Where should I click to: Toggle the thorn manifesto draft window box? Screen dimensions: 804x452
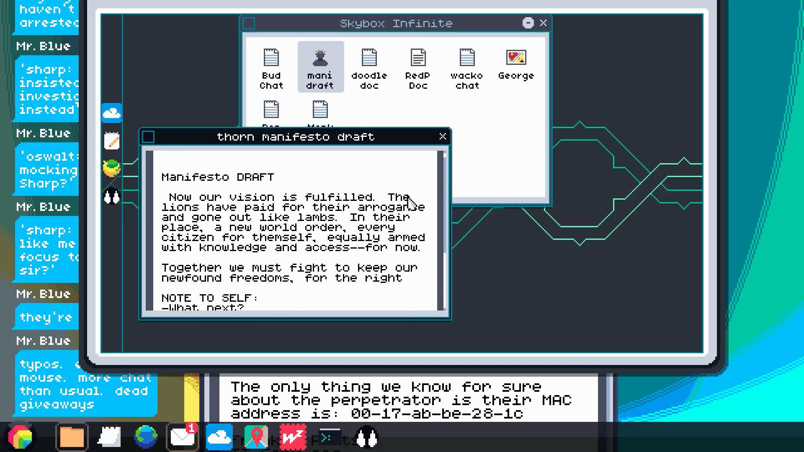148,137
